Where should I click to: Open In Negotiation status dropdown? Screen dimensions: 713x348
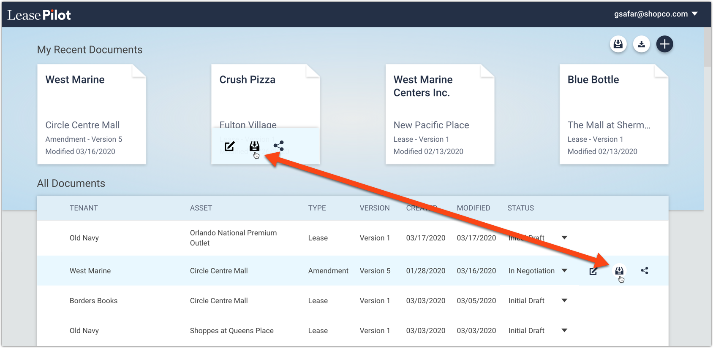pos(564,271)
